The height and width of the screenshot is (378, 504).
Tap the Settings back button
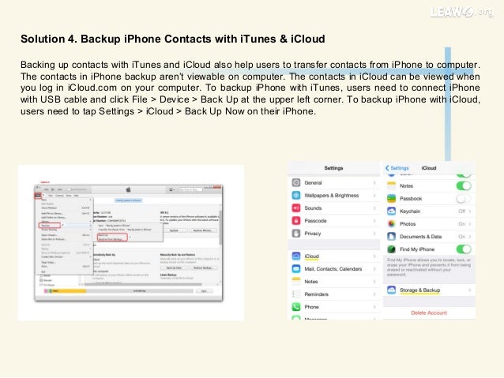[x=397, y=168]
